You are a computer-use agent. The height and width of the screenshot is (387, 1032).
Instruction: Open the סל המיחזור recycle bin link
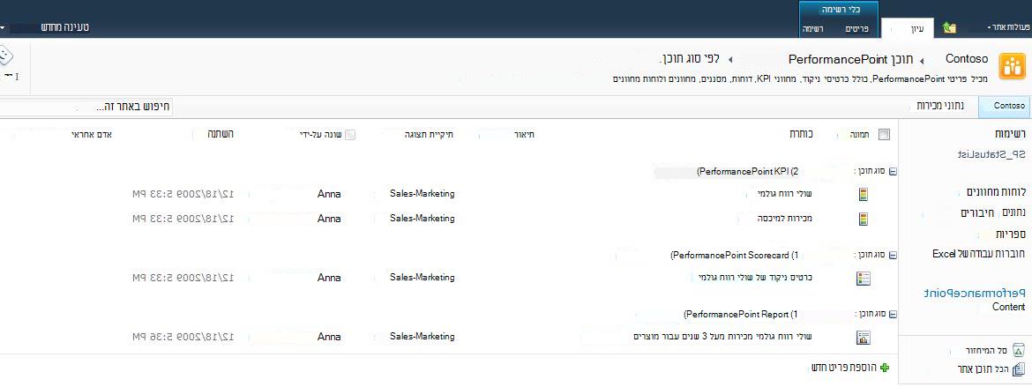pyautogui.click(x=988, y=350)
